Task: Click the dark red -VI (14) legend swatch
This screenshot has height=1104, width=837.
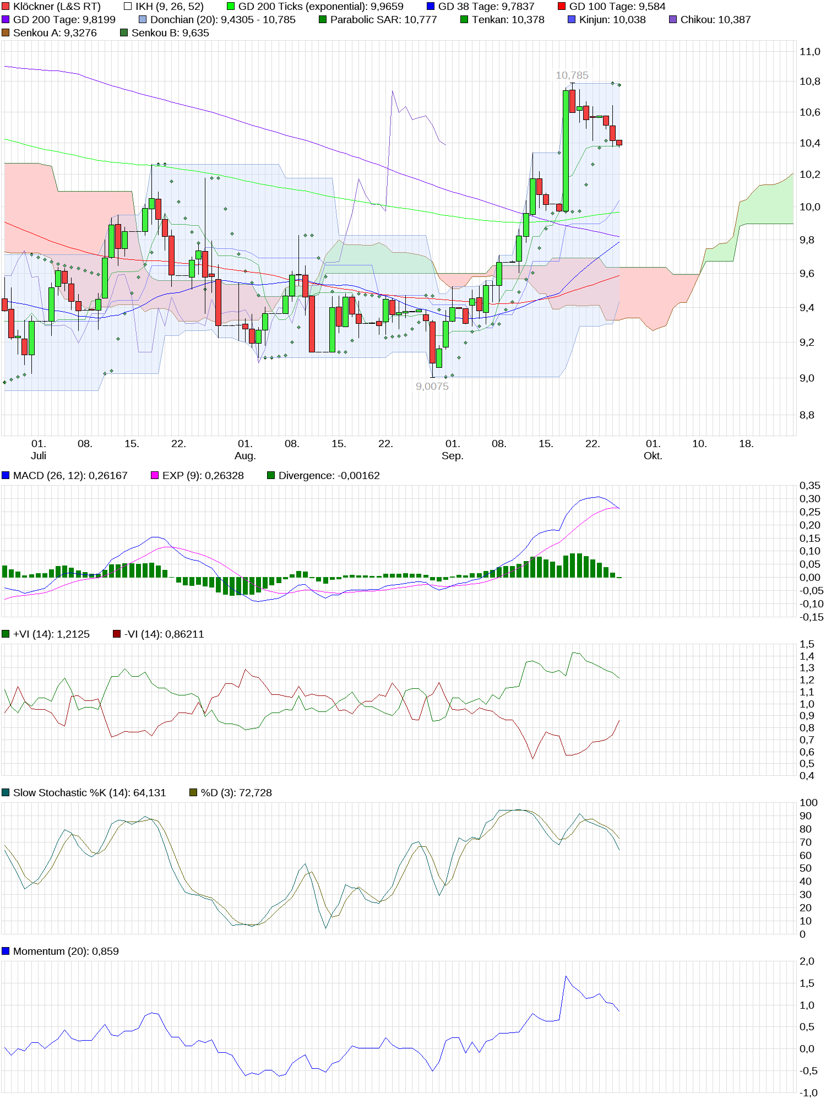Action: [x=117, y=634]
